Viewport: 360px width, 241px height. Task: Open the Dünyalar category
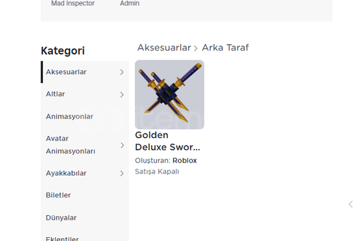(x=85, y=218)
